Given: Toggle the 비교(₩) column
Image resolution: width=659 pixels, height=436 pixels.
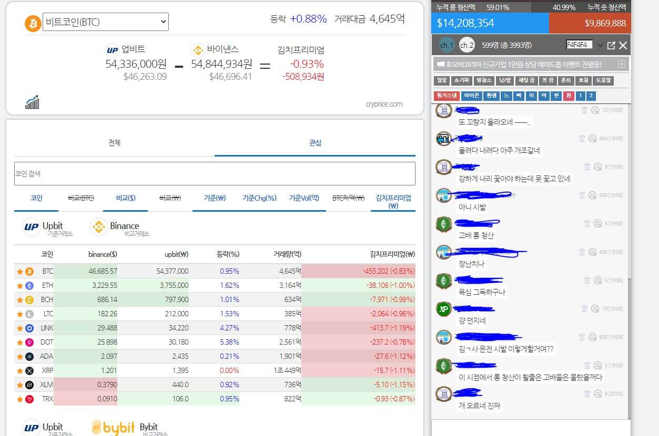Looking at the screenshot, I should coord(170,199).
